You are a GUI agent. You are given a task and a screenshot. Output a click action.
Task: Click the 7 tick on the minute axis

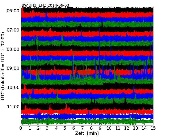82,128
